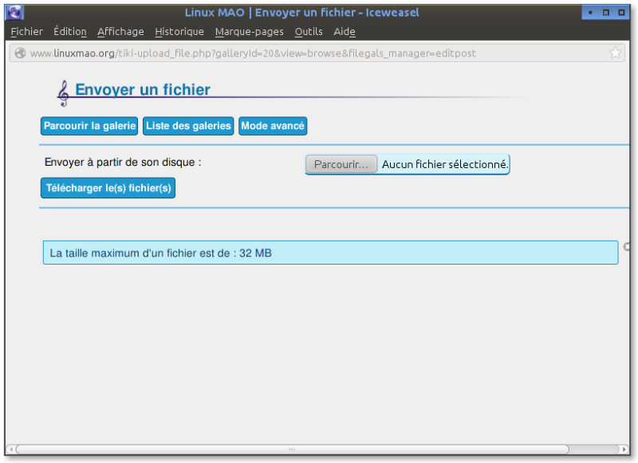
Task: Minimize the Iceweasel window
Action: tap(590, 13)
